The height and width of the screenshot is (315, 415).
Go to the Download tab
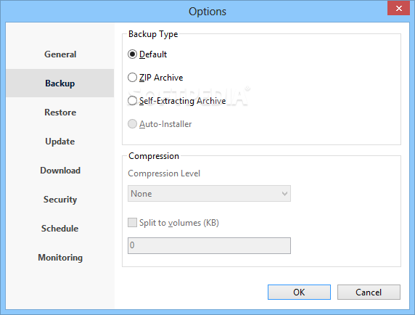click(x=60, y=171)
